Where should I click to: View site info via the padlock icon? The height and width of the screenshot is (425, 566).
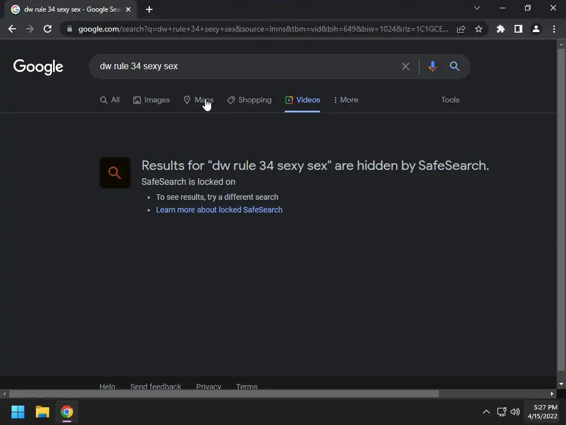70,29
